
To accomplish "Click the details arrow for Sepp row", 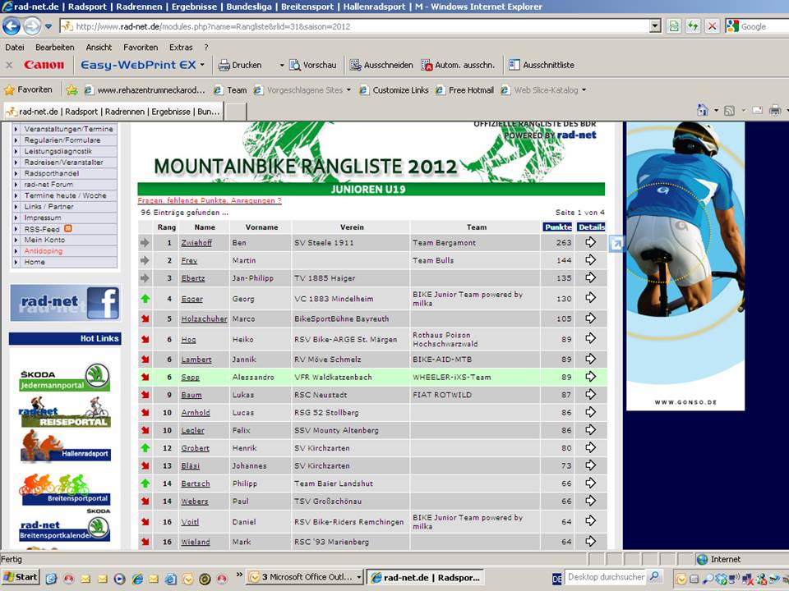I will click(590, 378).
